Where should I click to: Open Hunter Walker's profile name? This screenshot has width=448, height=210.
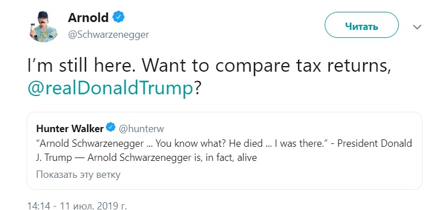click(x=70, y=129)
